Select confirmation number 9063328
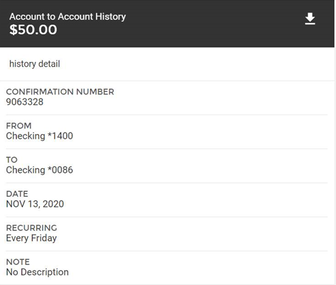The width and height of the screenshot is (336, 285). click(x=25, y=102)
